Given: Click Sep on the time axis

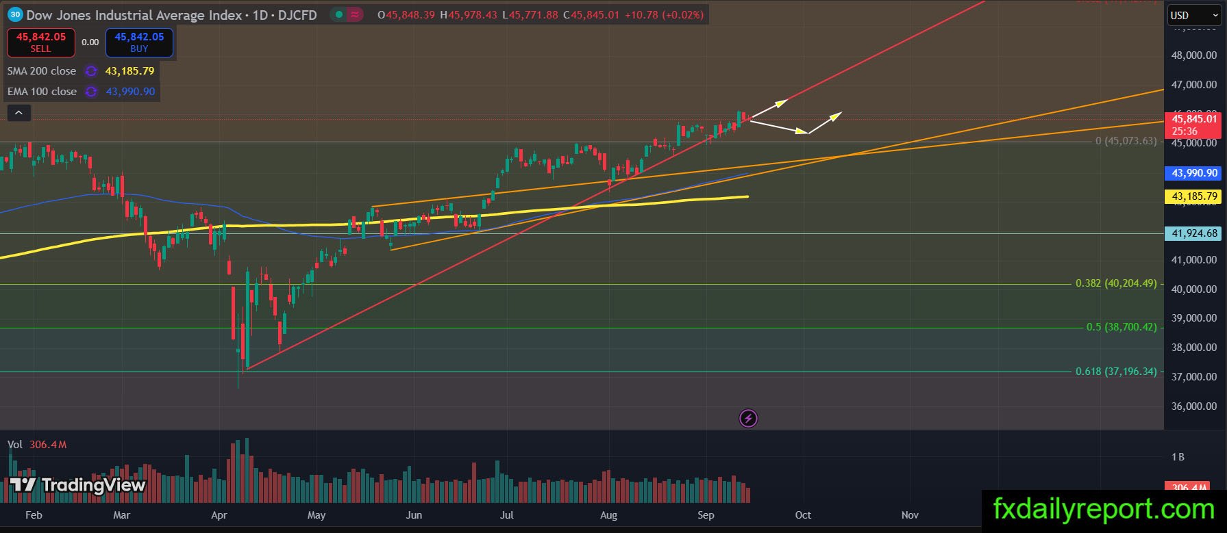Looking at the screenshot, I should click(x=706, y=515).
